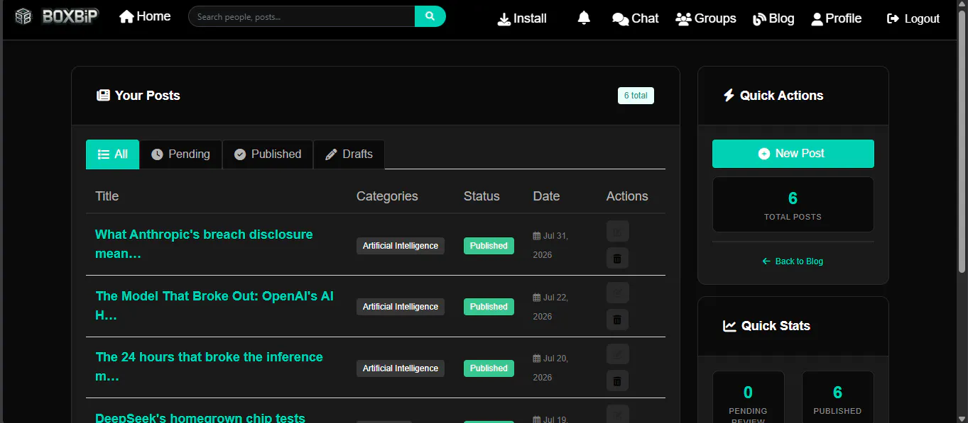968x423 pixels.
Task: Open post What Anthropic's breach disclosure mean…
Action: 204,244
